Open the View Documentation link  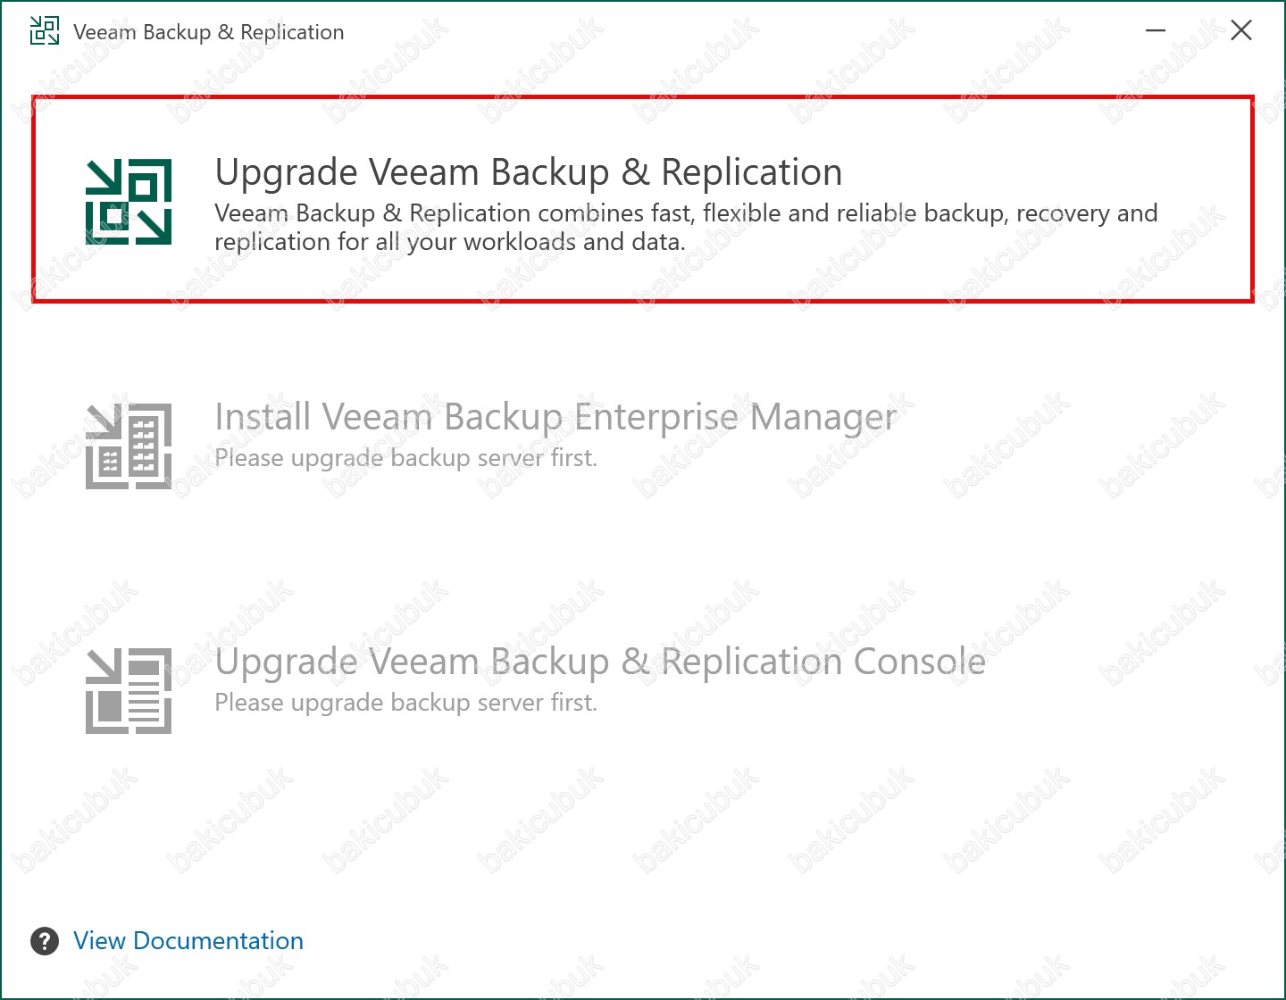(x=188, y=941)
